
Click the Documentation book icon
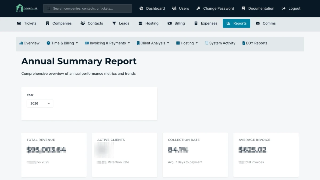243,9
